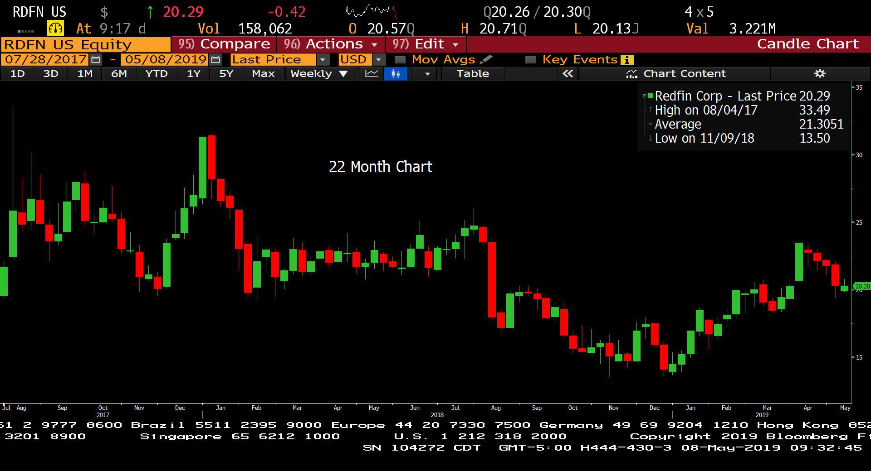Open the end date calendar picker
This screenshot has height=471, width=871.
pyautogui.click(x=216, y=59)
